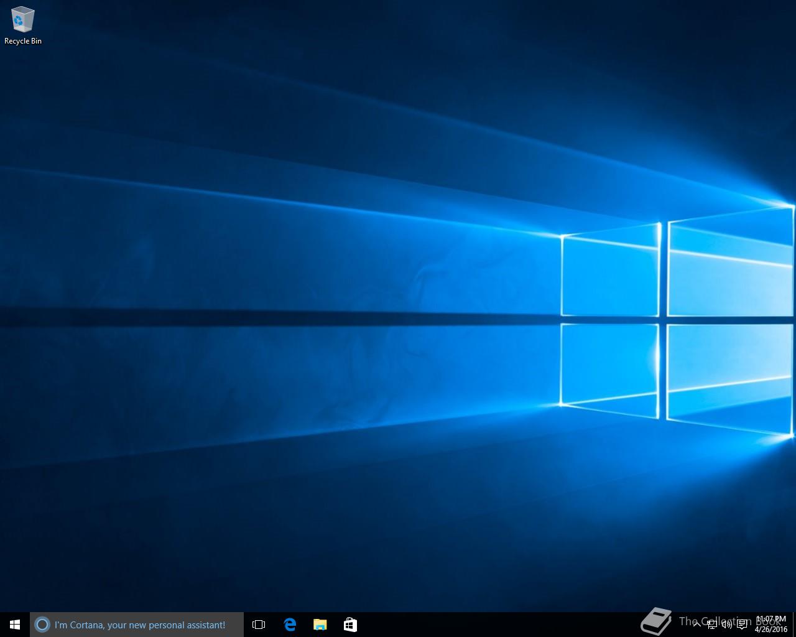Open the volume speaker tray icon
Image resolution: width=796 pixels, height=637 pixels.
click(x=726, y=625)
